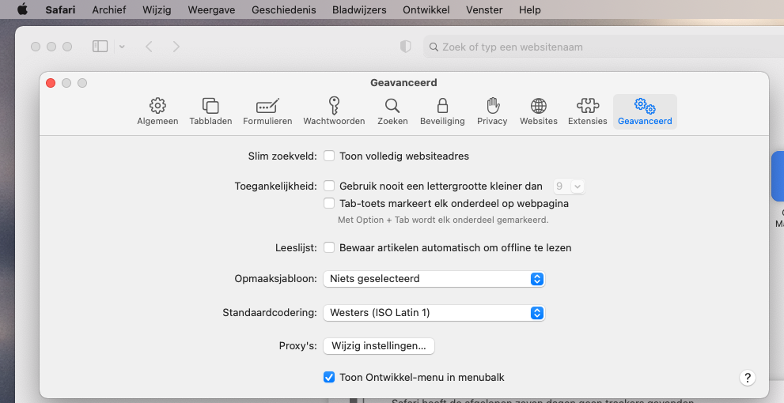Enable minimum lettergrootte checkbox
This screenshot has width=784, height=403.
329,186
